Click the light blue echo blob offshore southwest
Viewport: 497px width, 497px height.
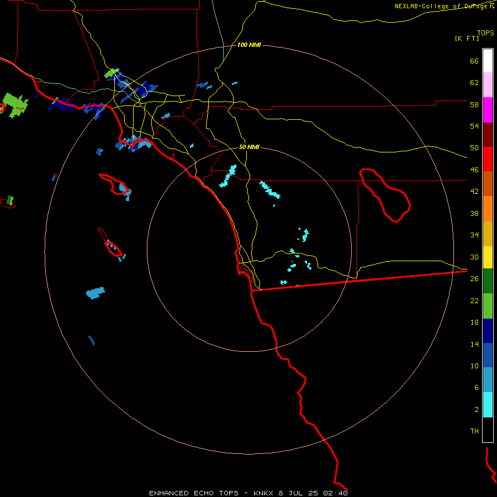tap(95, 293)
